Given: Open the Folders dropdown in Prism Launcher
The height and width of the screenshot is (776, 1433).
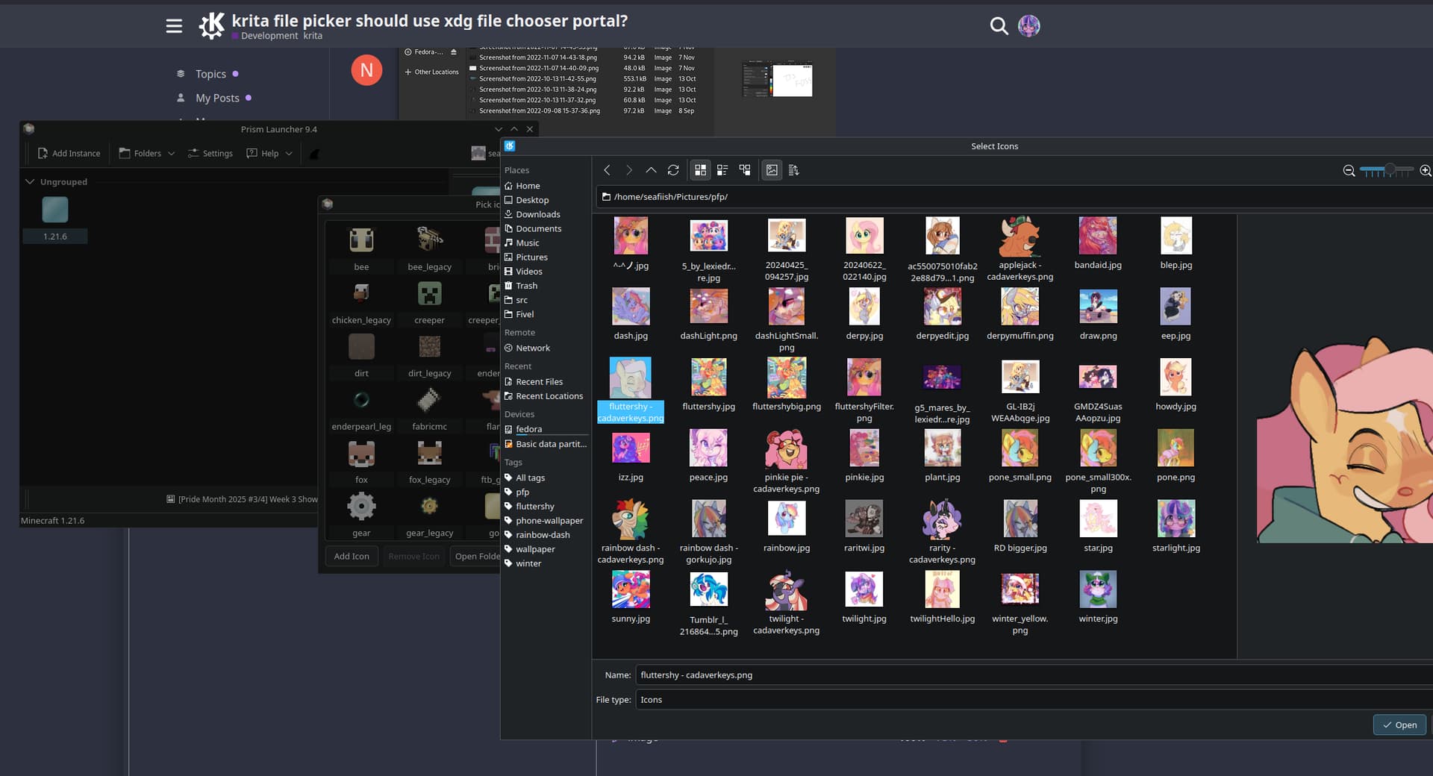Looking at the screenshot, I should click(146, 153).
